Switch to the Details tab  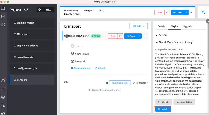point(162,26)
